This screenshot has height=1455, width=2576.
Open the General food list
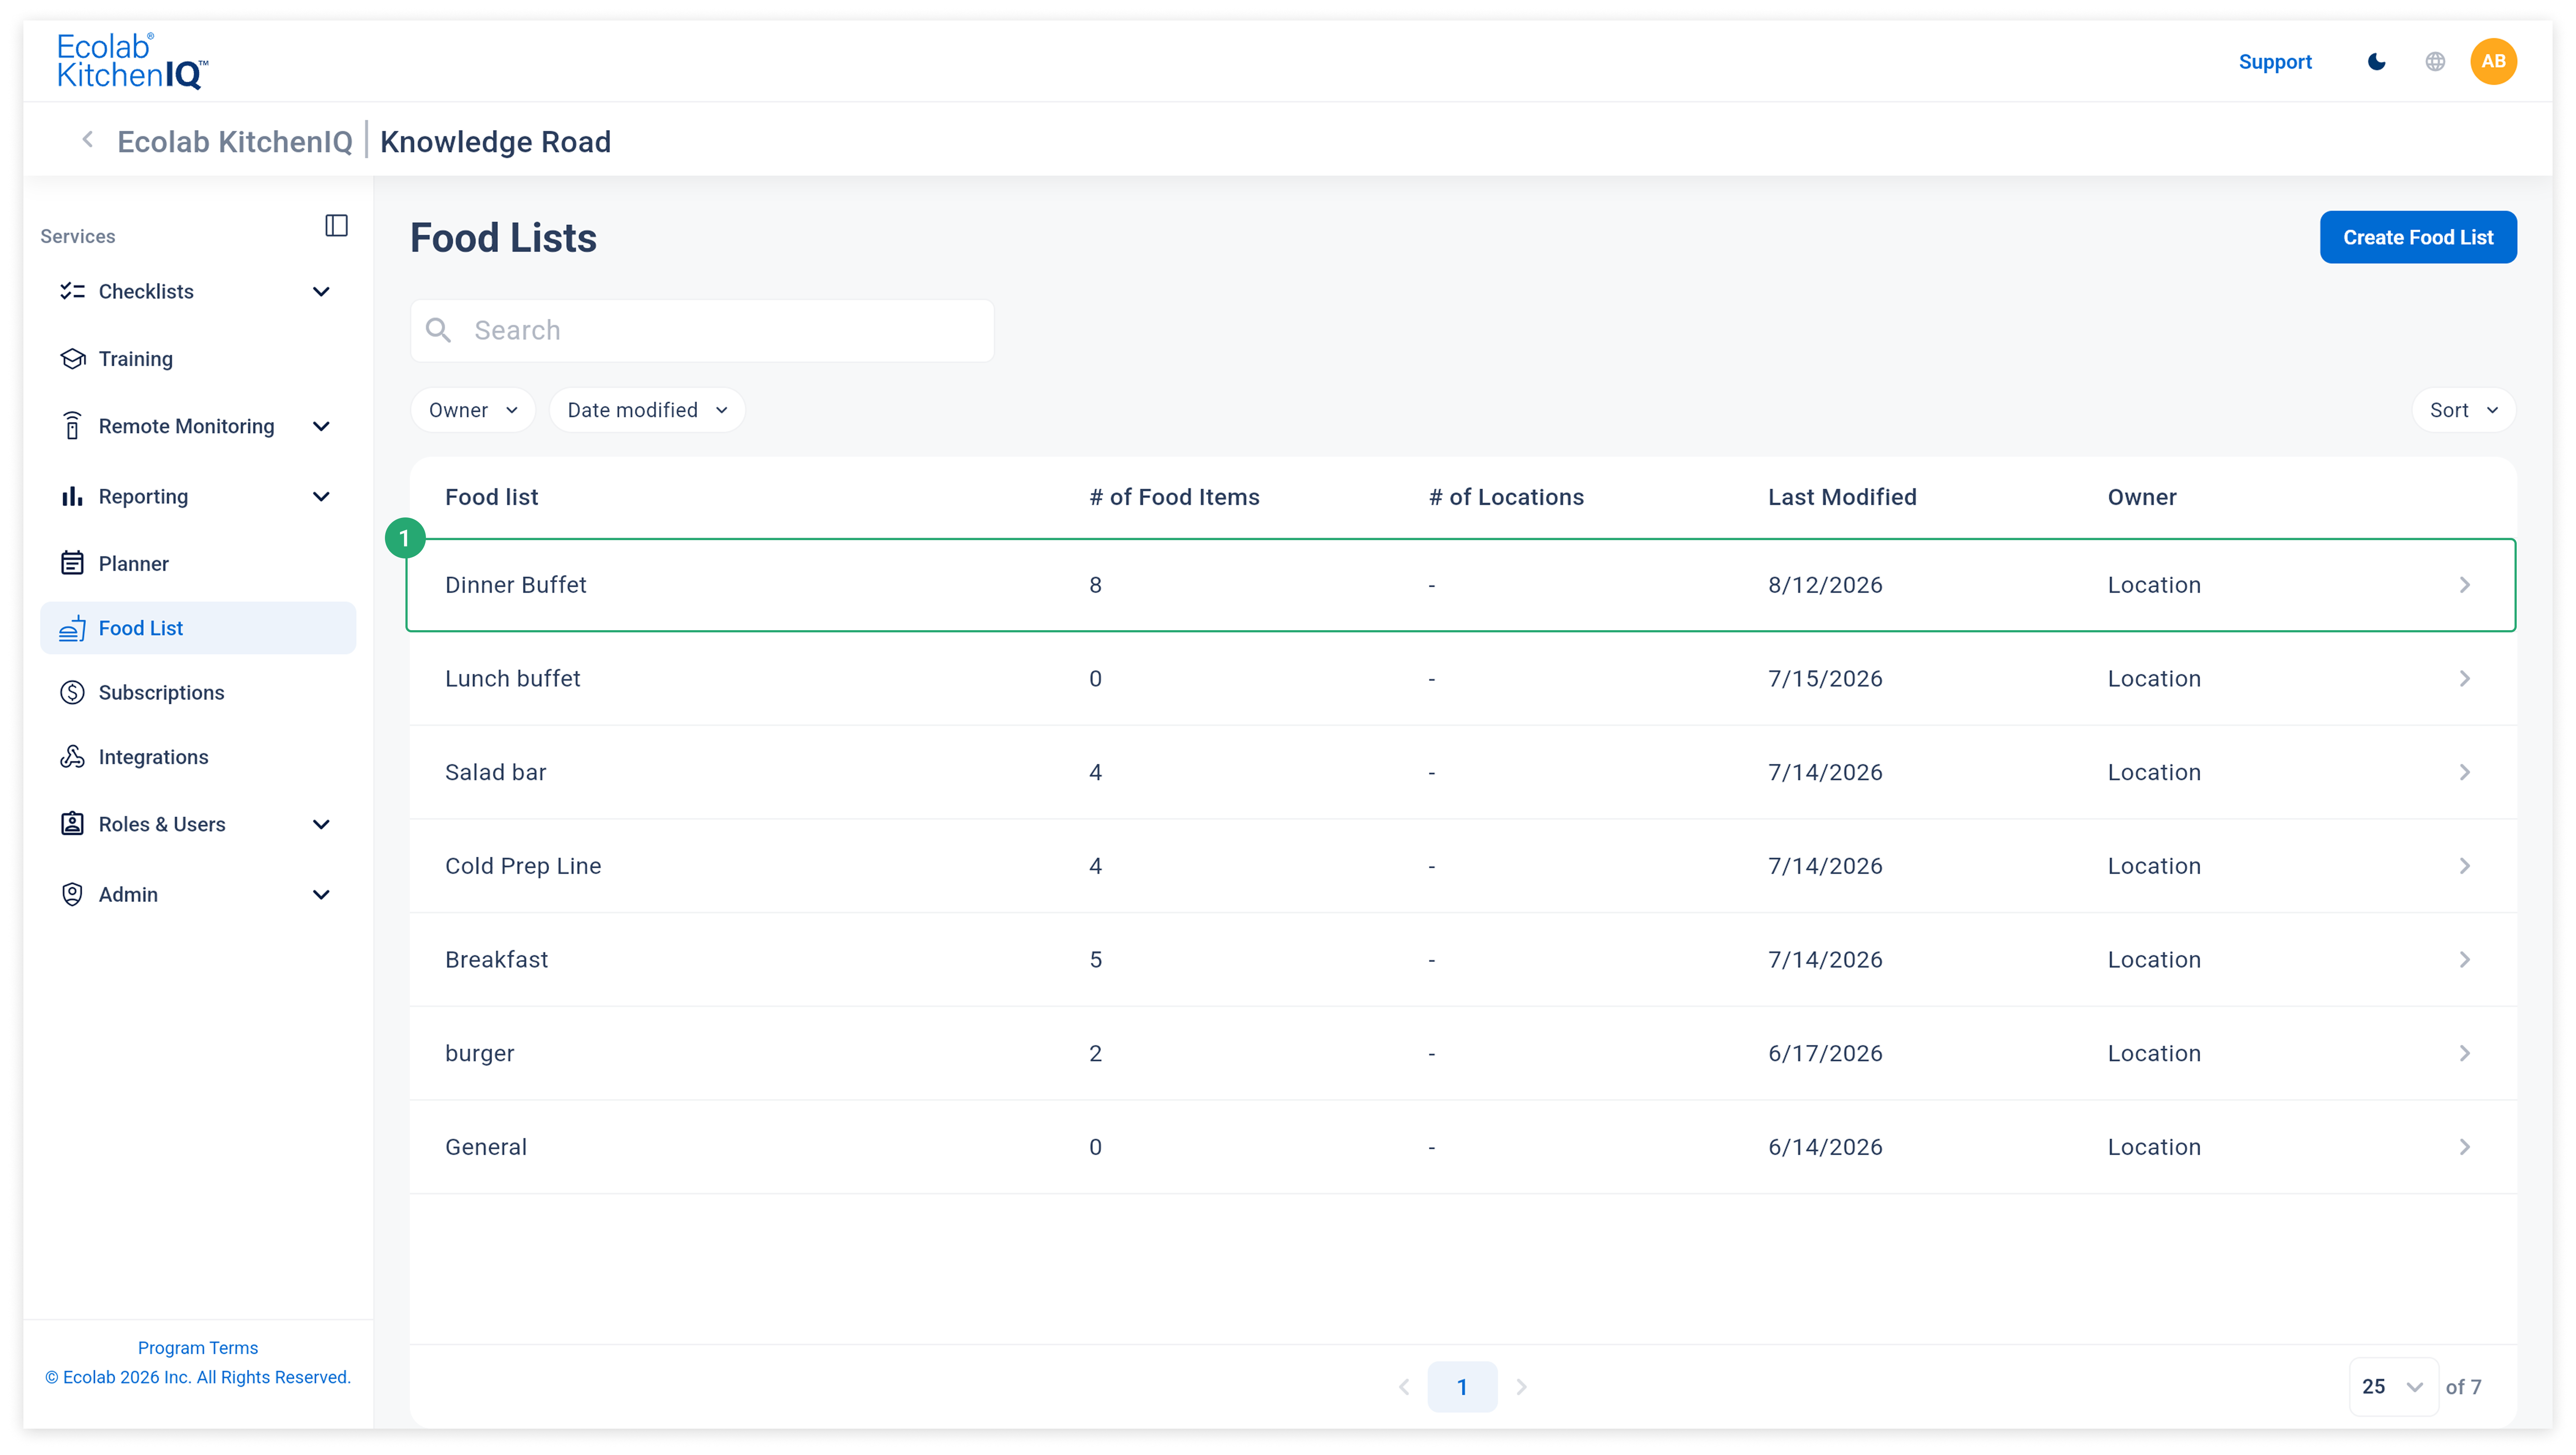click(1463, 1147)
